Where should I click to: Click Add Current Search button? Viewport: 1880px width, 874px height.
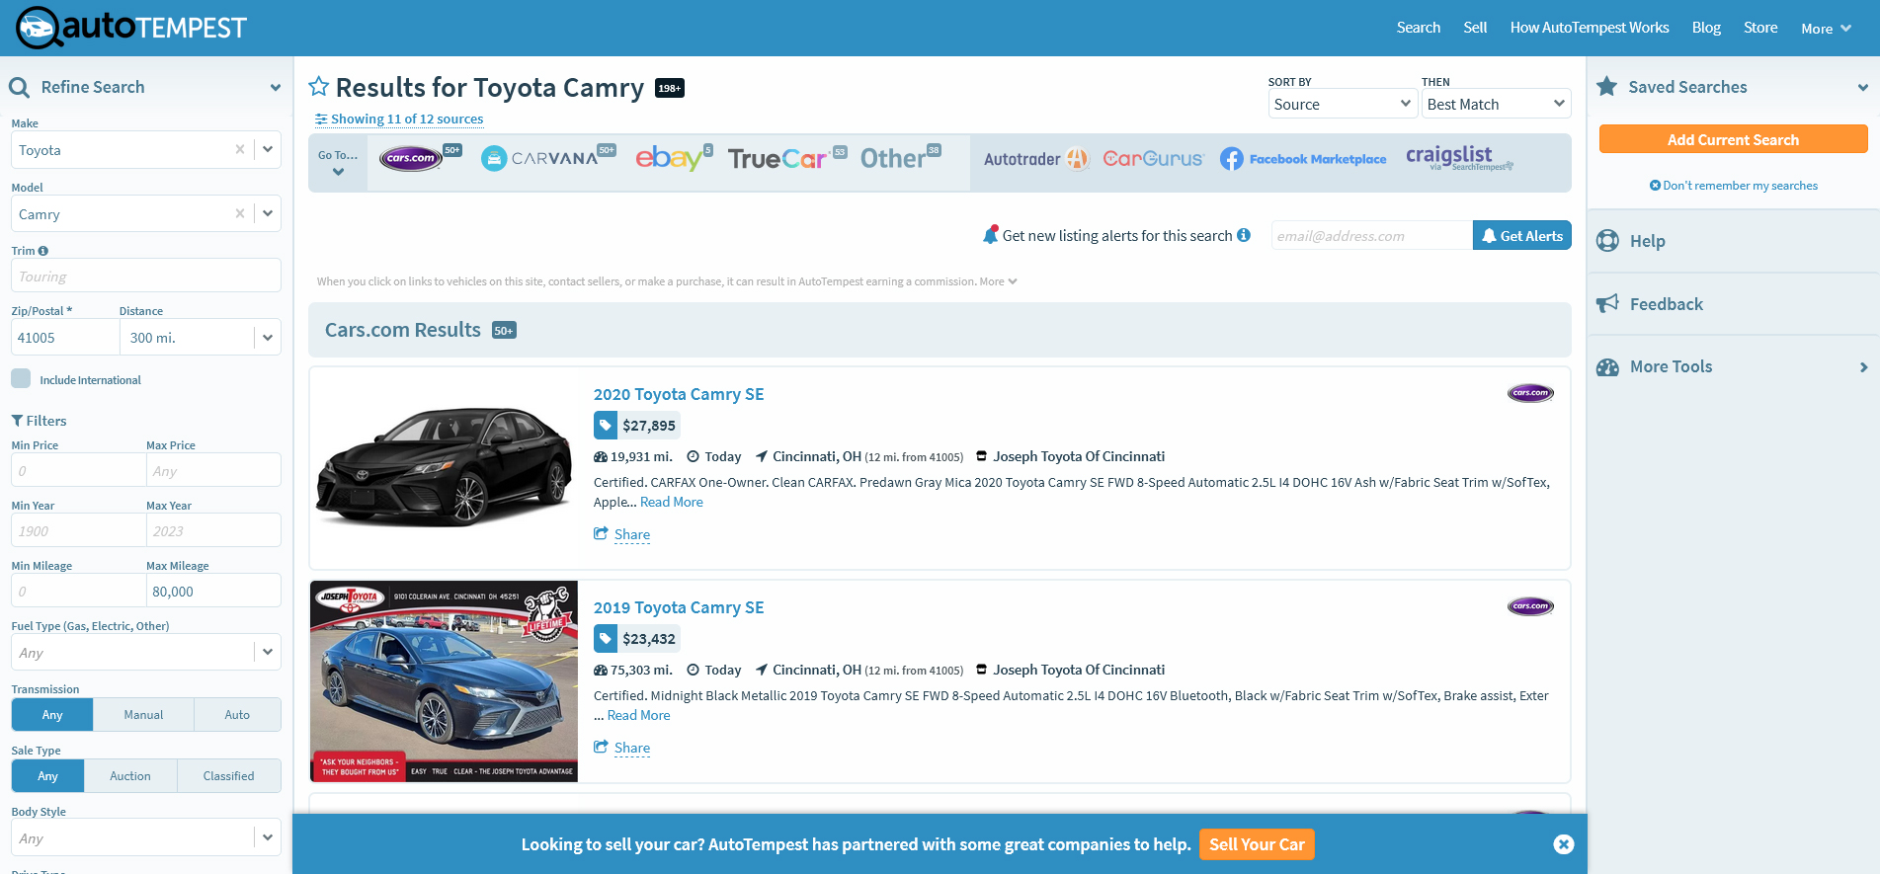pos(1733,139)
